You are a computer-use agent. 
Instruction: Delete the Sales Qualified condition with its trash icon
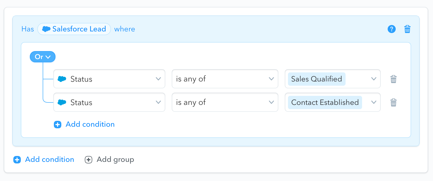(394, 79)
